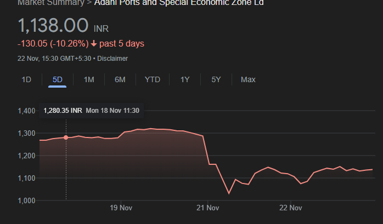Select the Max time range tab
The height and width of the screenshot is (224, 383).
pyautogui.click(x=248, y=79)
